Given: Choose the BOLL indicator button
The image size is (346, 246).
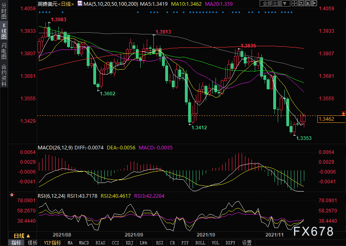Looking at the screenshot, I should point(200,243).
